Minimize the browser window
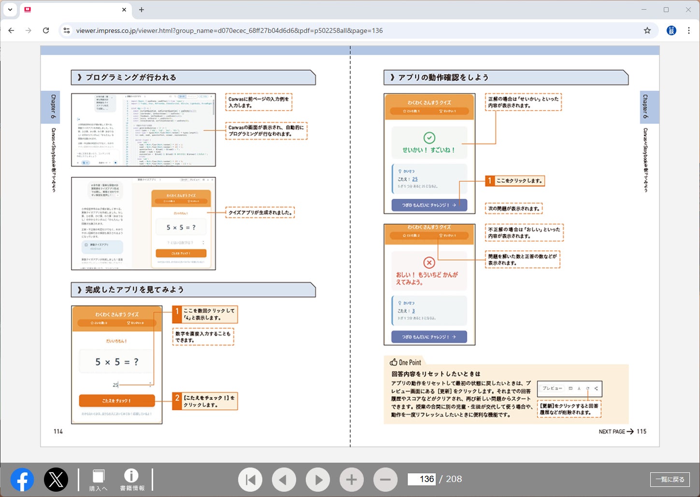 point(643,10)
